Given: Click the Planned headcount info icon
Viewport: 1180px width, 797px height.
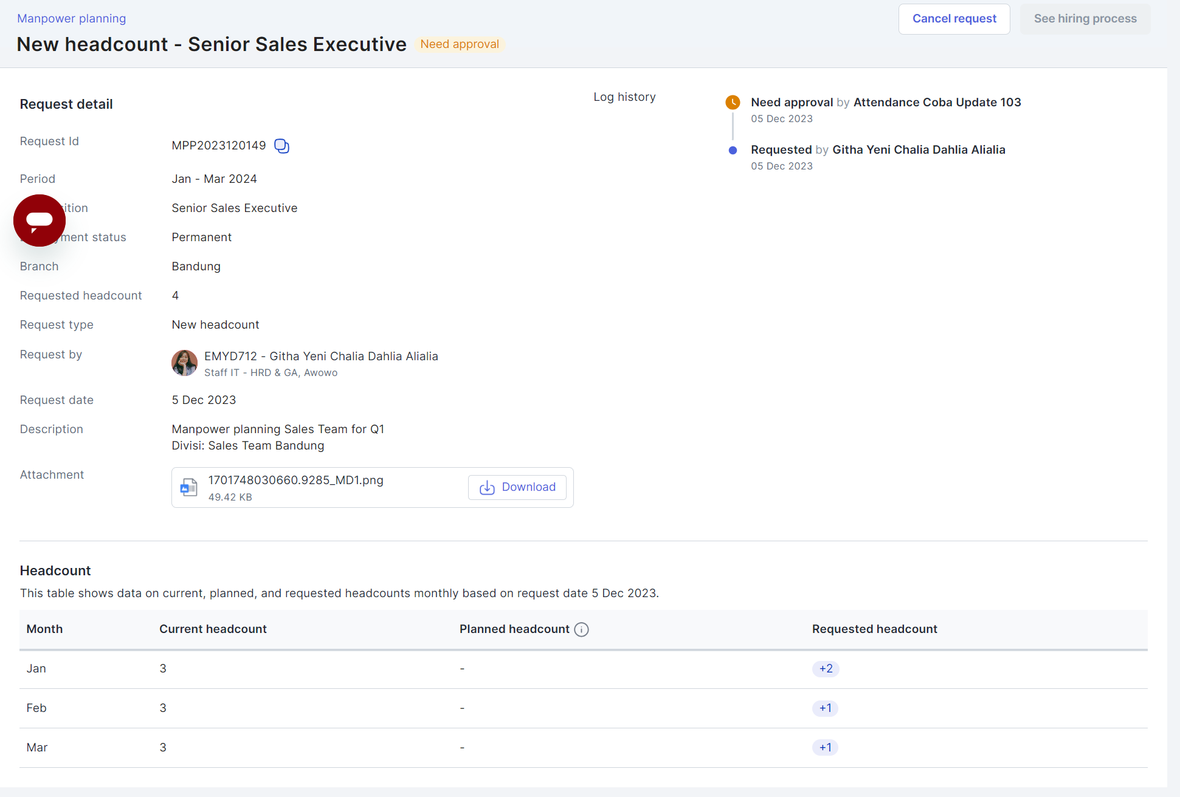Looking at the screenshot, I should [581, 629].
